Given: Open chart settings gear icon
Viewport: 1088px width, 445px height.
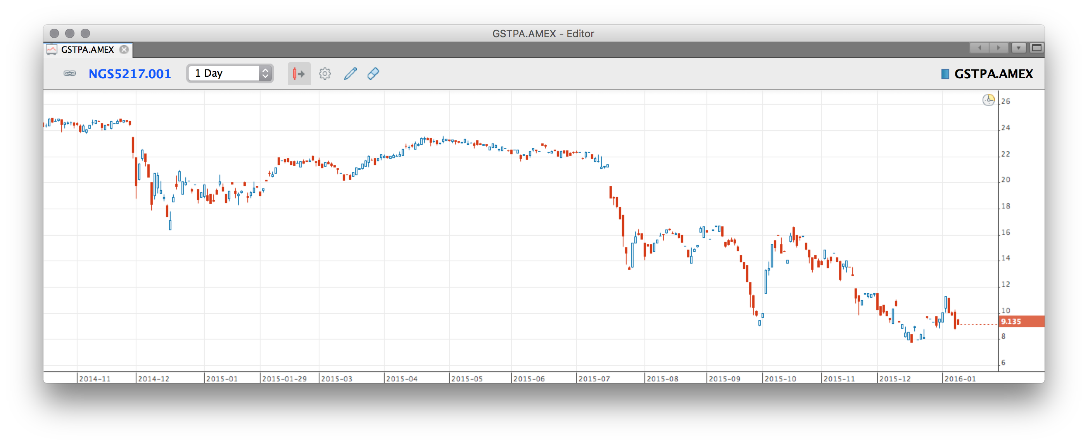Looking at the screenshot, I should click(x=325, y=74).
